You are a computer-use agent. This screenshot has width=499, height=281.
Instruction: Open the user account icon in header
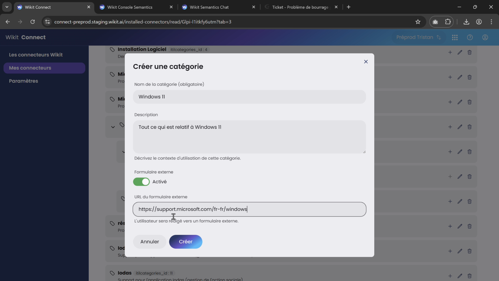tap(485, 37)
